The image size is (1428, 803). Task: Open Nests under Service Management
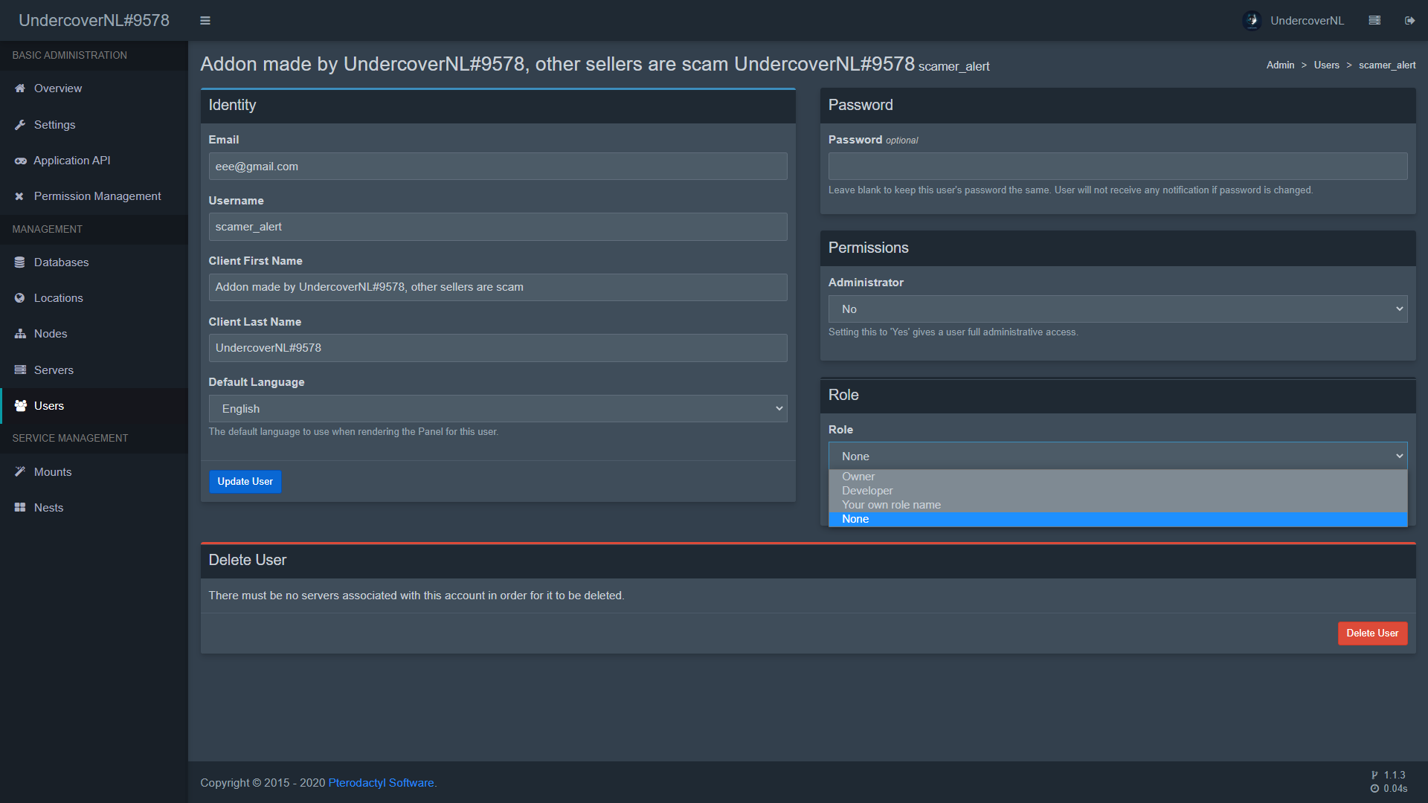point(94,508)
